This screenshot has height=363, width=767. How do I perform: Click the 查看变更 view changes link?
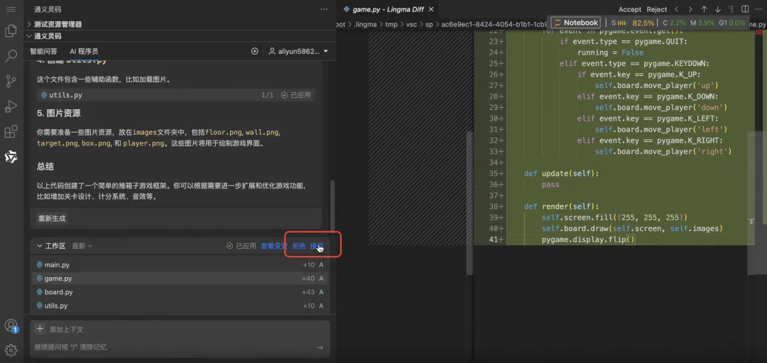tap(274, 246)
